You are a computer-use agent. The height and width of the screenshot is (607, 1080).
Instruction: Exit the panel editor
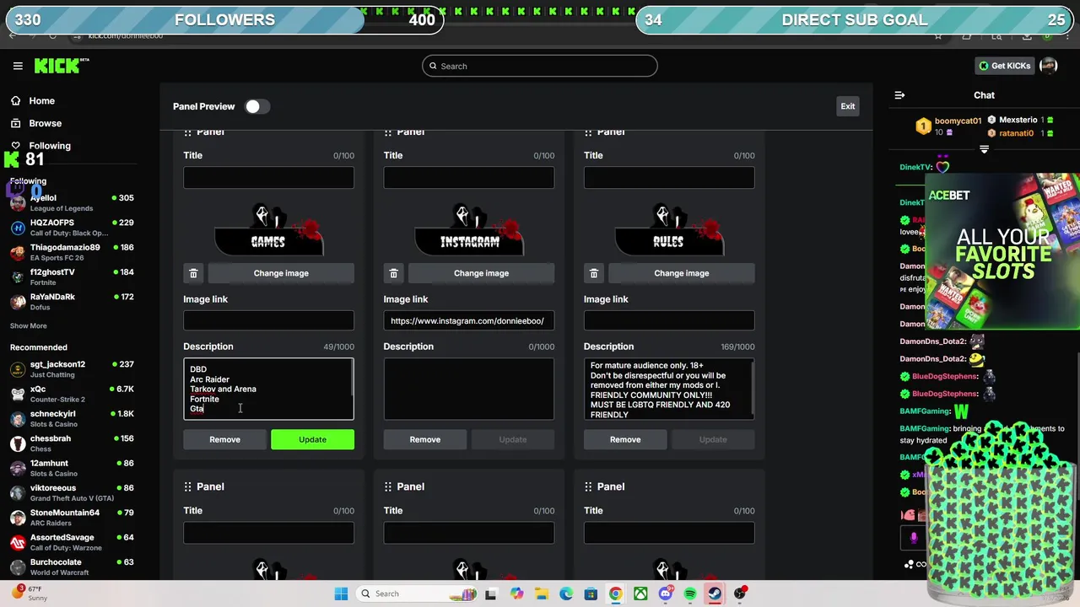tap(847, 106)
